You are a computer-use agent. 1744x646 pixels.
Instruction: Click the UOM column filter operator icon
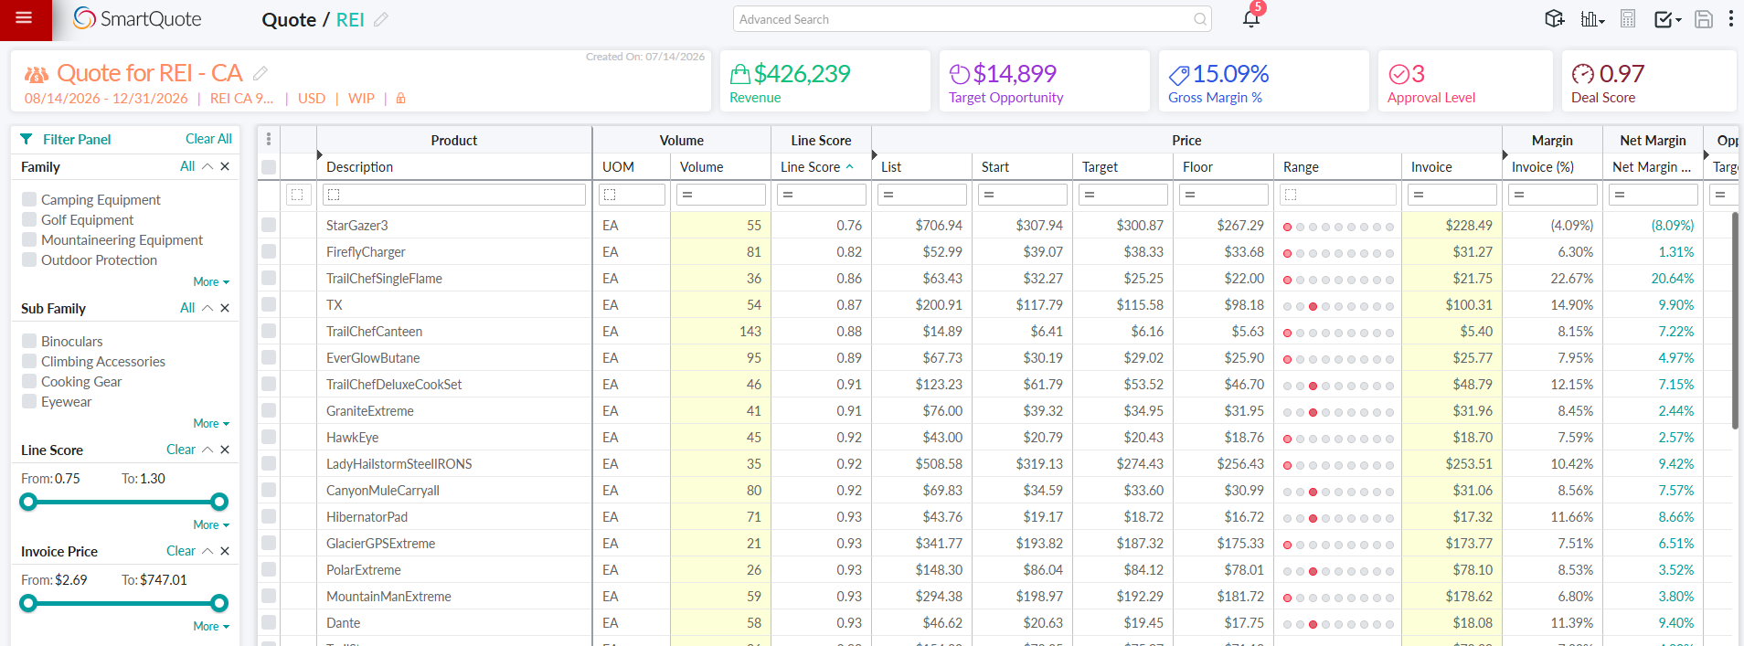coord(610,195)
